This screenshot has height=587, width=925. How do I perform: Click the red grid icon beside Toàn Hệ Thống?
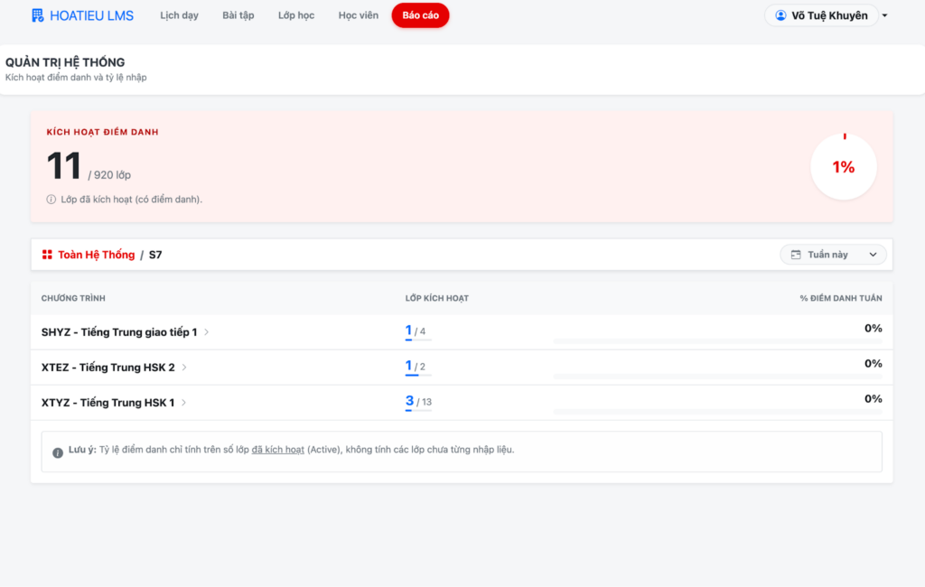pos(47,255)
